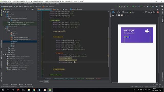Screen dimensions: 164x92
Task: Open the Android view selector dropdown
Action: click(x=8, y=9)
